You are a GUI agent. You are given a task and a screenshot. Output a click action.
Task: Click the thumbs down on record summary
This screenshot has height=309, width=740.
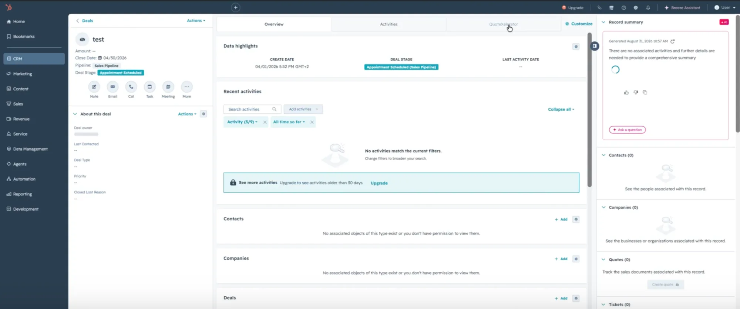click(636, 92)
